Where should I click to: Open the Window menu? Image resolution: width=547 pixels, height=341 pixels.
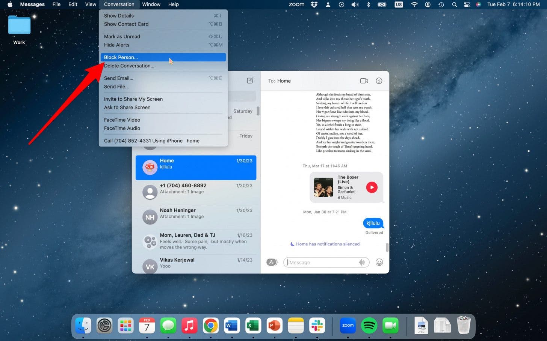point(151,4)
